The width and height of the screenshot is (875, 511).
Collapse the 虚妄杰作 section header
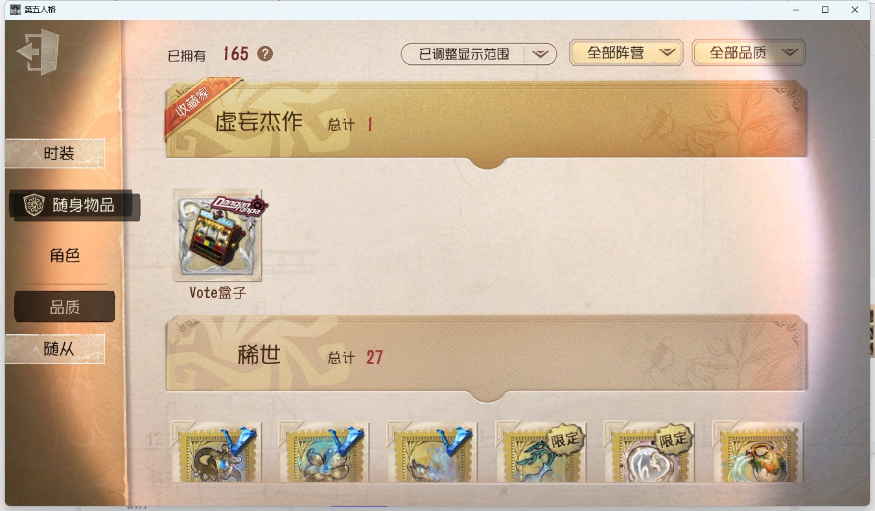[487, 120]
